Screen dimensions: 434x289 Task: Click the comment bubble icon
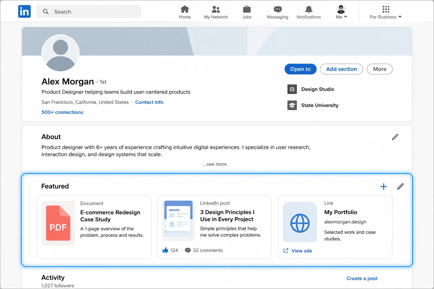pyautogui.click(x=188, y=250)
